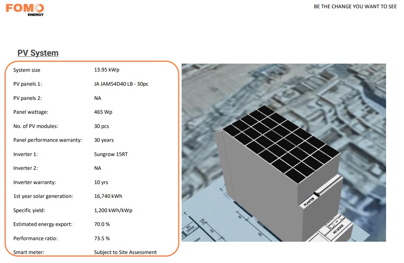This screenshot has height=263, width=404.
Task: Click the 'PV panels 2:' label
Action: [x=28, y=98]
